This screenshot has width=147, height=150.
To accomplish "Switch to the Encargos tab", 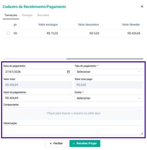I will pos(27,15).
